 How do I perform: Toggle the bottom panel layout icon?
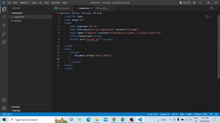[185, 3]
